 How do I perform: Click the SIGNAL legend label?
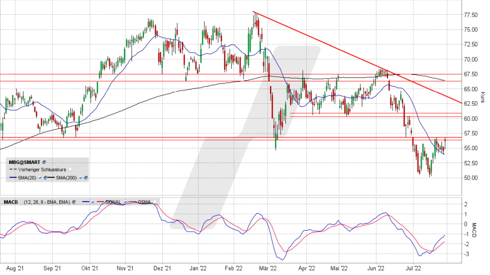tap(113, 202)
